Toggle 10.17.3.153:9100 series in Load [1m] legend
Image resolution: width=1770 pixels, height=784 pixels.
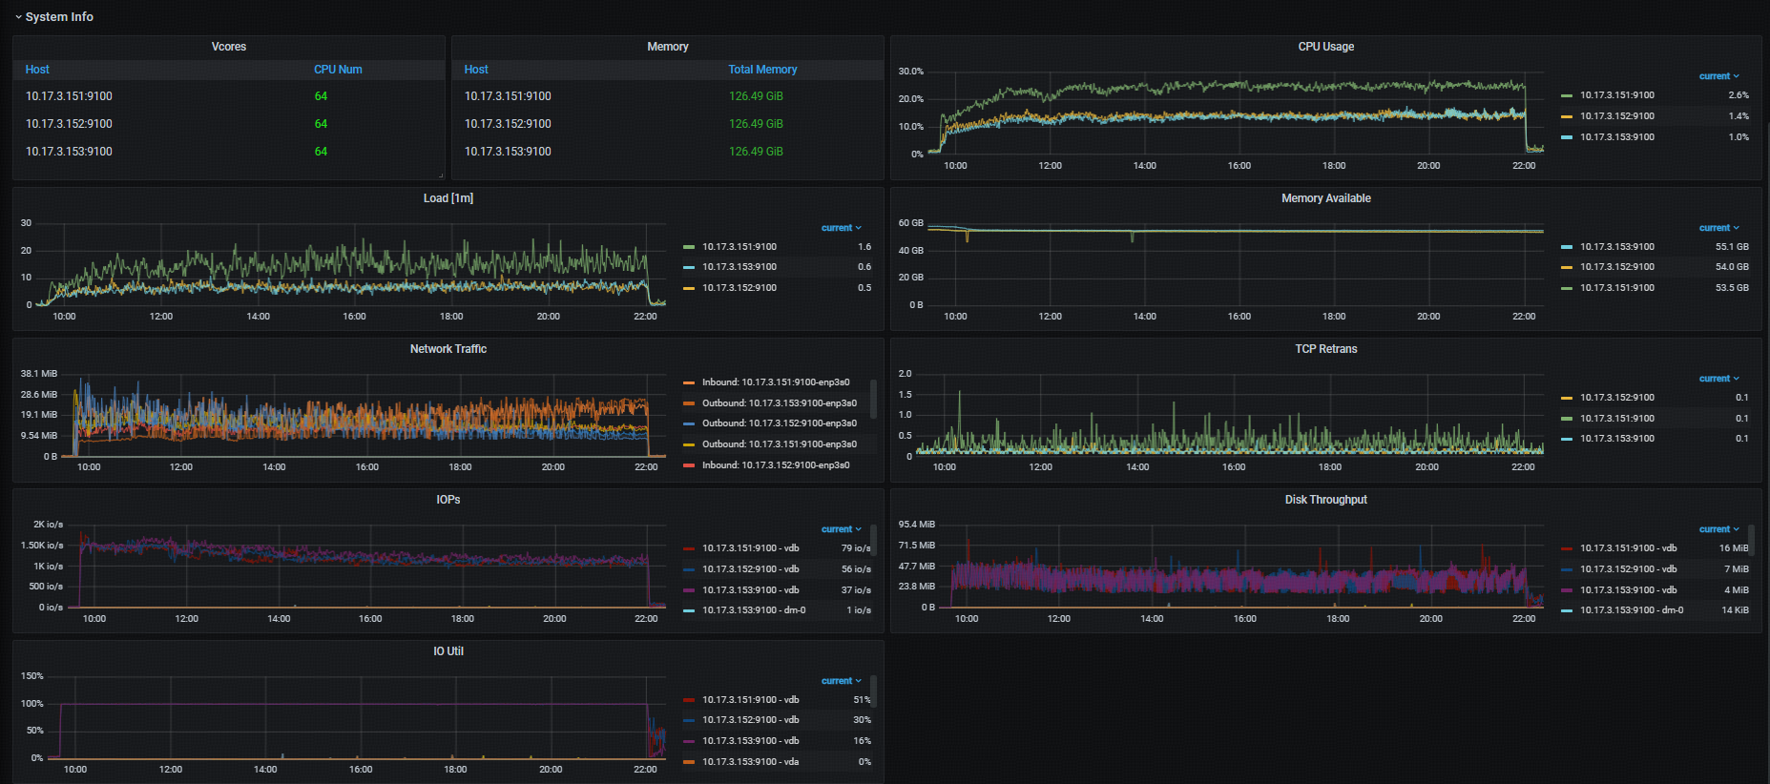coord(739,267)
